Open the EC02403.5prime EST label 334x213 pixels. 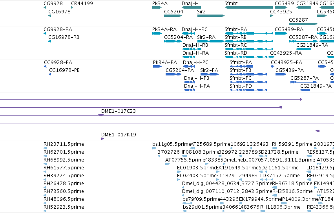click(197, 176)
